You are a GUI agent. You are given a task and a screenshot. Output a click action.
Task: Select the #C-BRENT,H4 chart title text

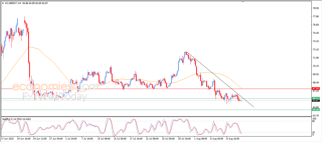(x=13, y=3)
